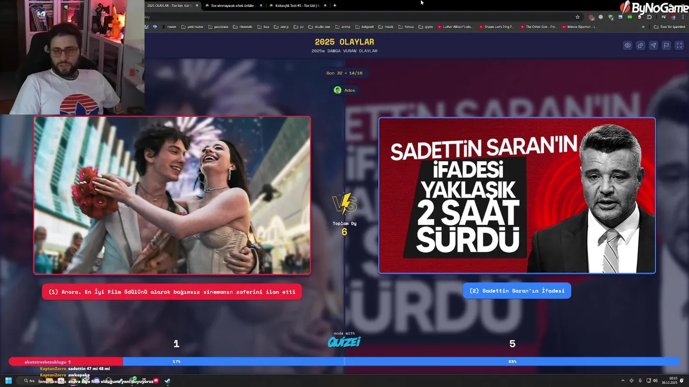Toggle the eye visibility icon in quiz header
This screenshot has width=689, height=387.
point(628,46)
